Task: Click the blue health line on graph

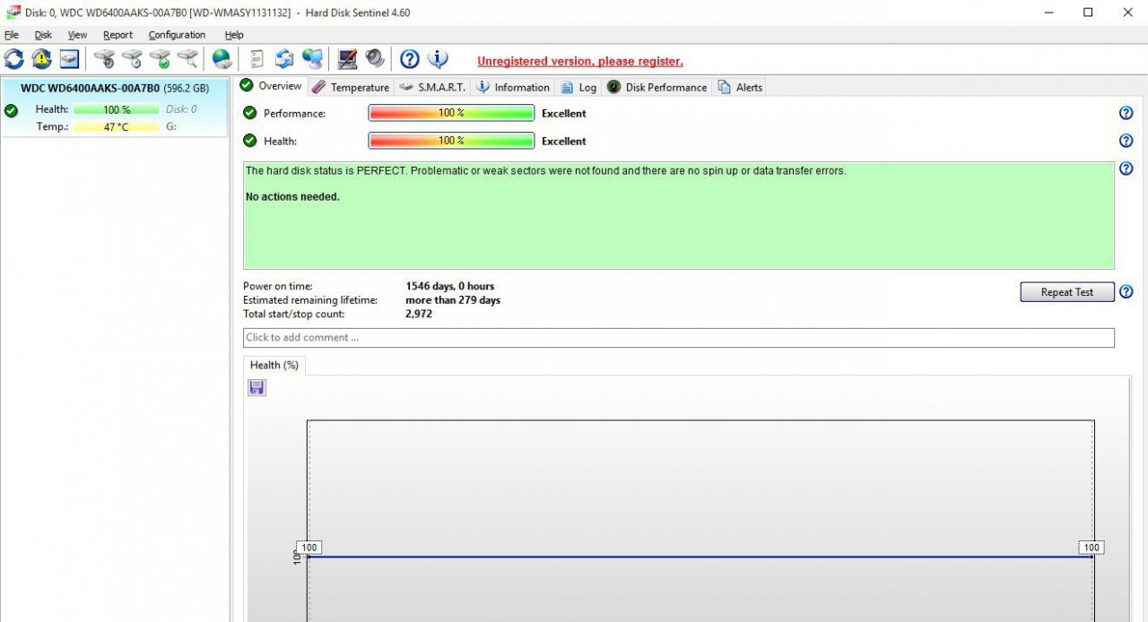Action: [x=700, y=557]
